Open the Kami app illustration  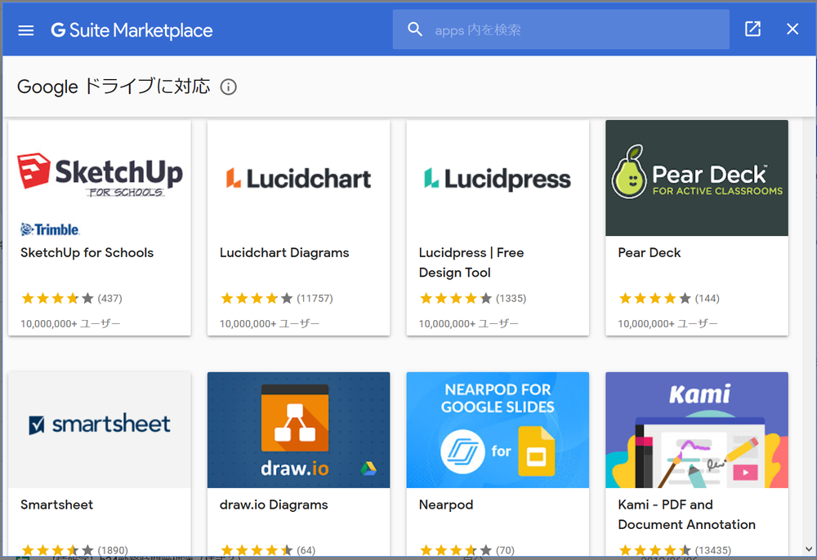tap(697, 430)
